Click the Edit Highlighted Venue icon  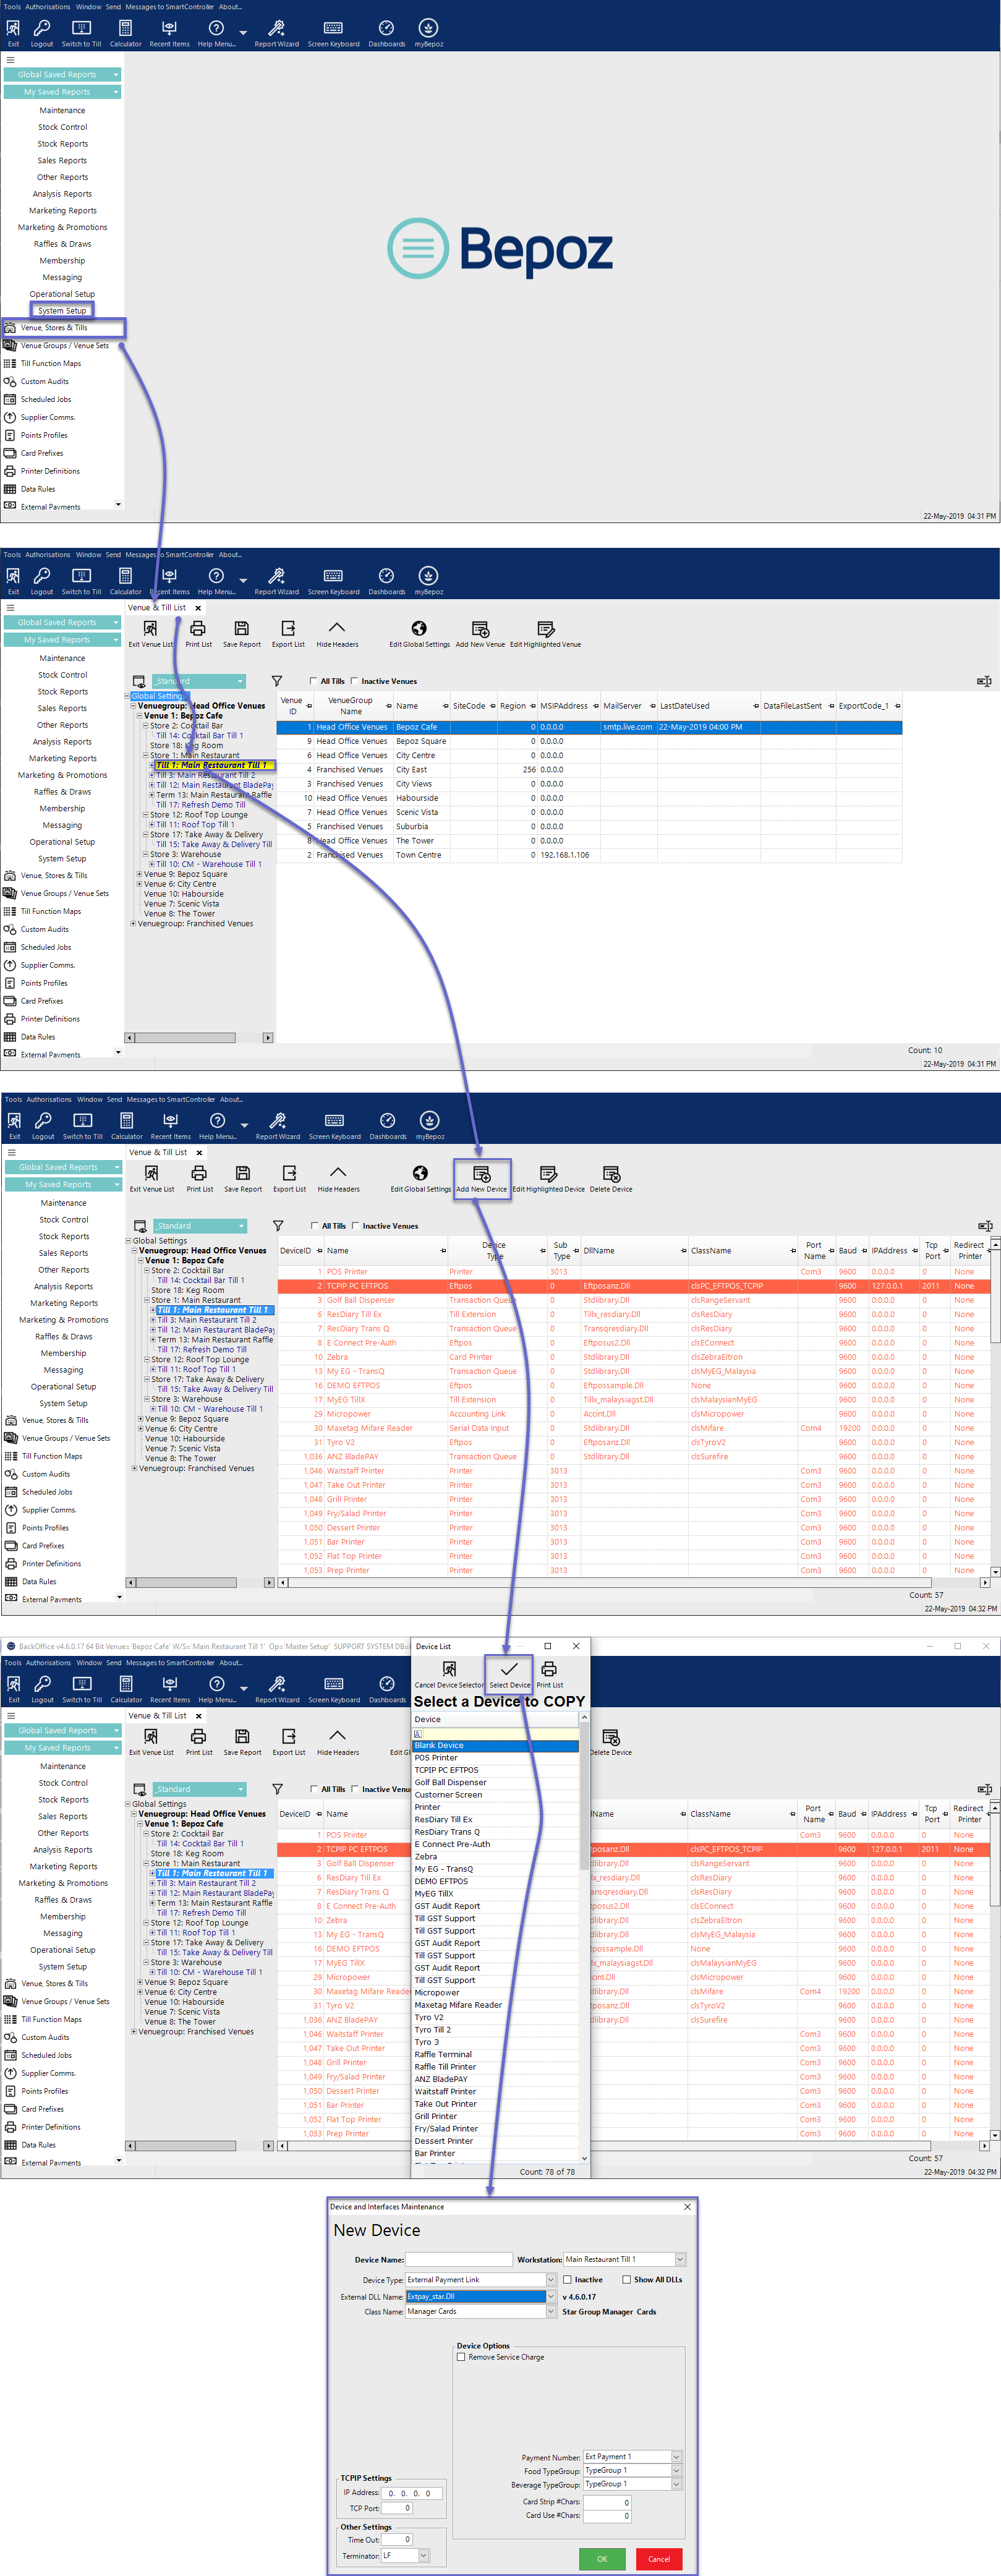tap(545, 629)
